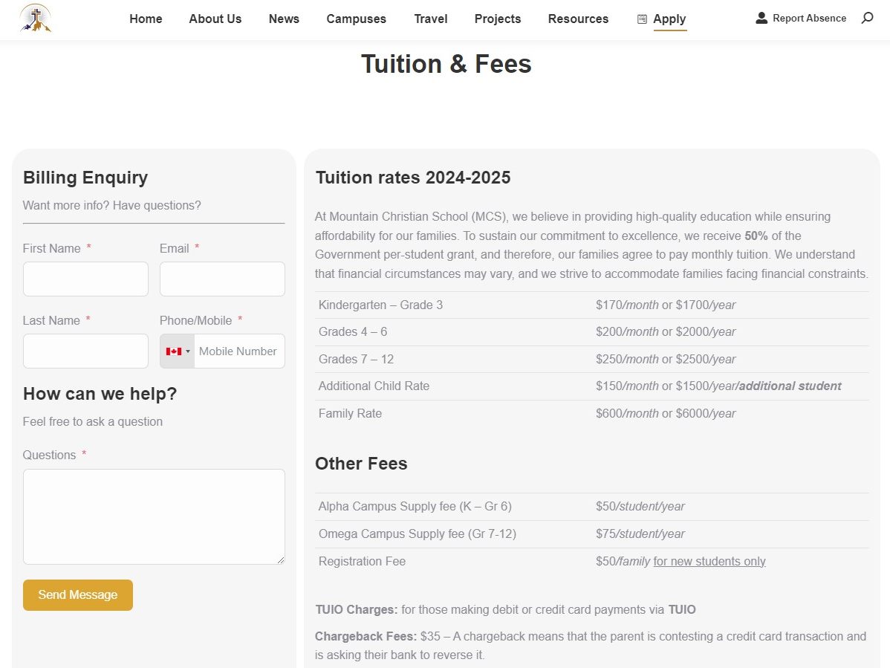The image size is (890, 668).
Task: Open the search magnifier icon
Action: 867,18
